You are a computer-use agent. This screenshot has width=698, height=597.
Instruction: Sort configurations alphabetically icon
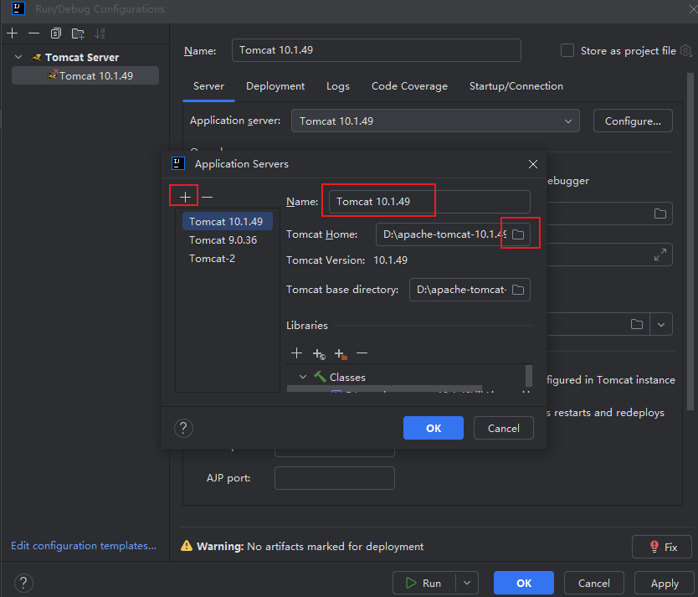pos(100,33)
